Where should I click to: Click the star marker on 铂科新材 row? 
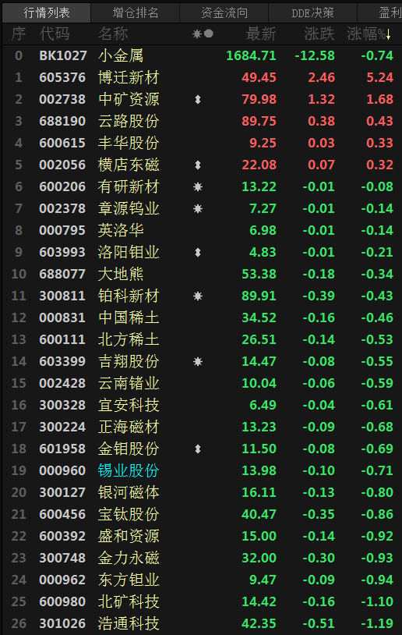[198, 296]
